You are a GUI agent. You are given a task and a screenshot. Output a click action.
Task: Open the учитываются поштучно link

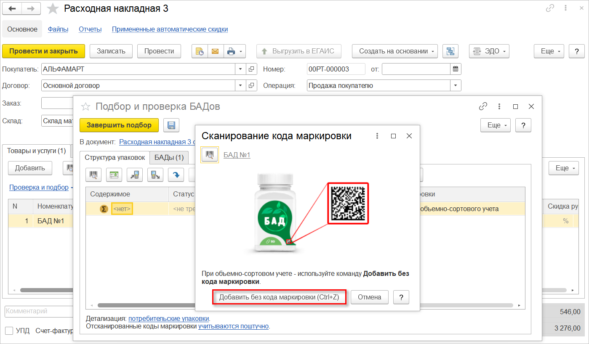point(234,326)
